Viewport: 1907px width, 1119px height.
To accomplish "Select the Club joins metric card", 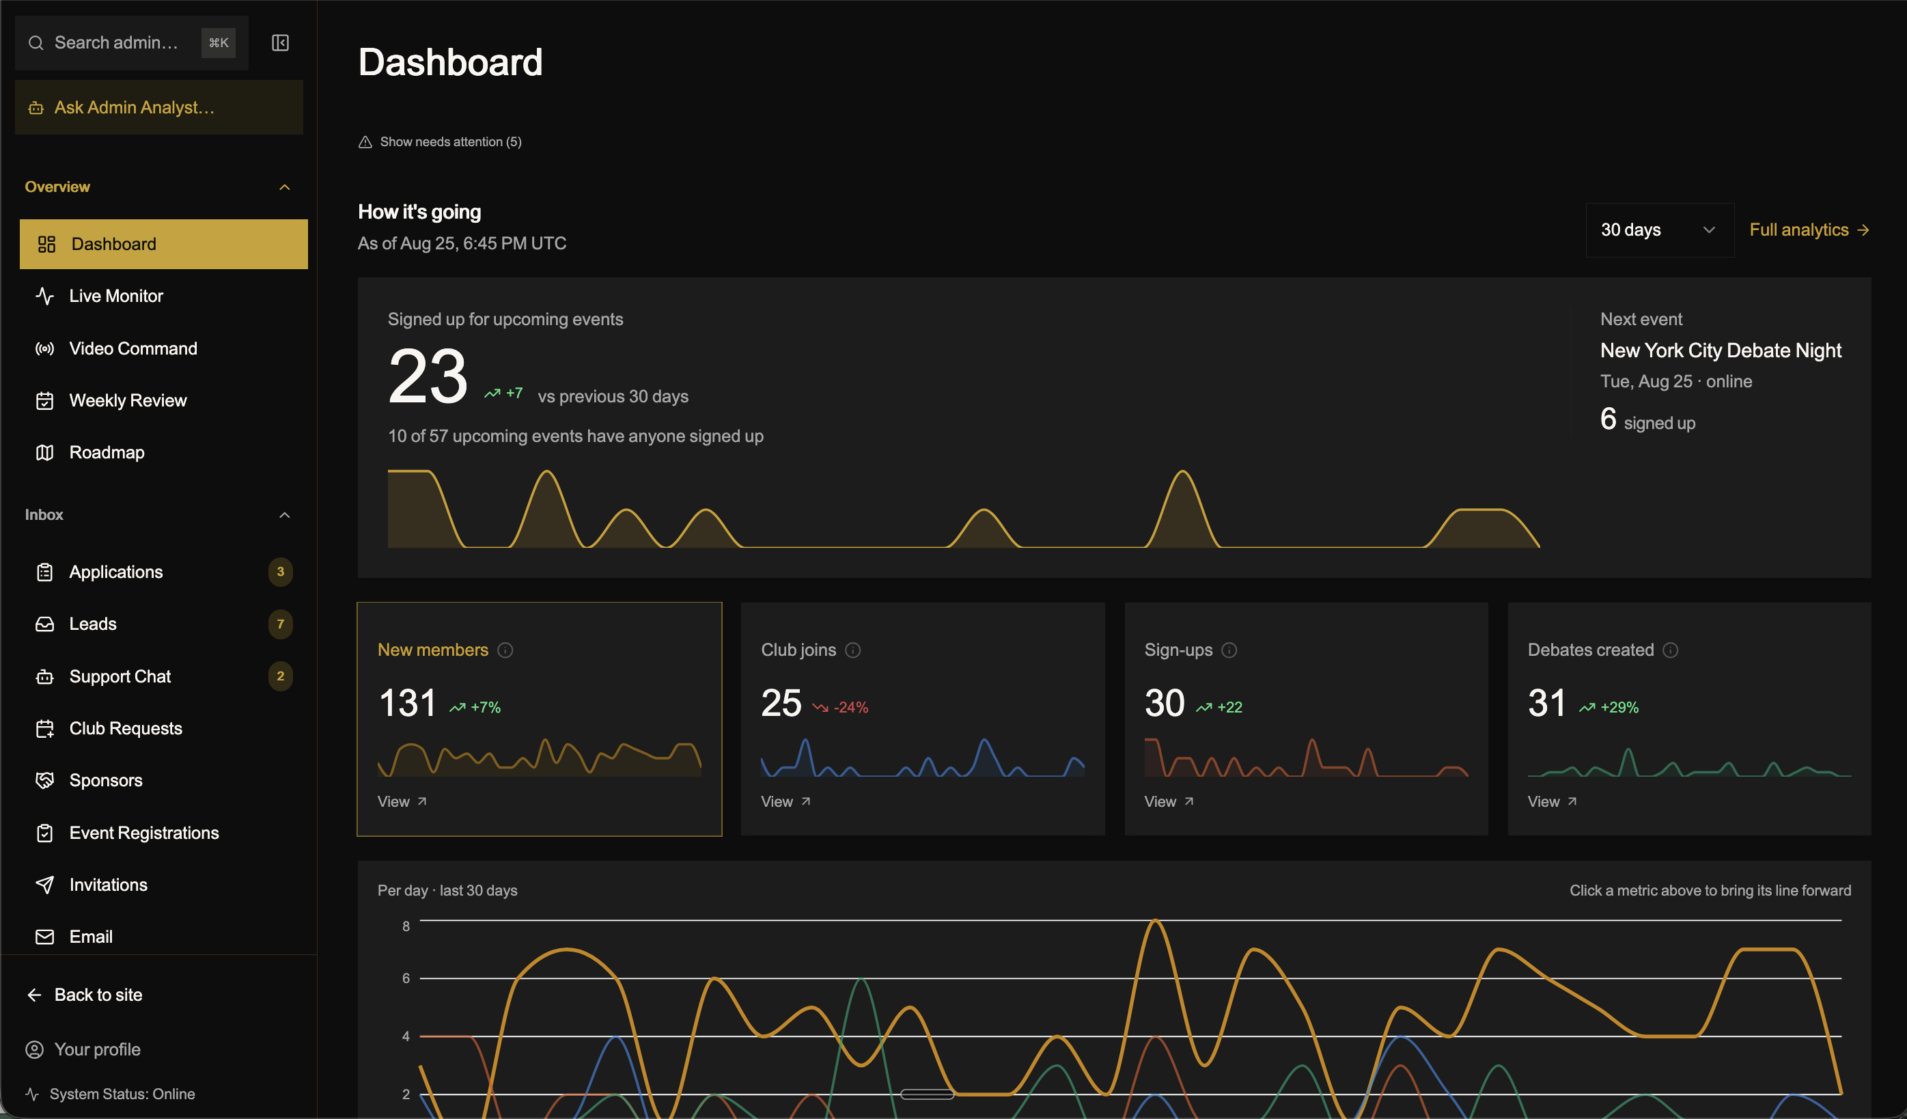I will [x=923, y=719].
